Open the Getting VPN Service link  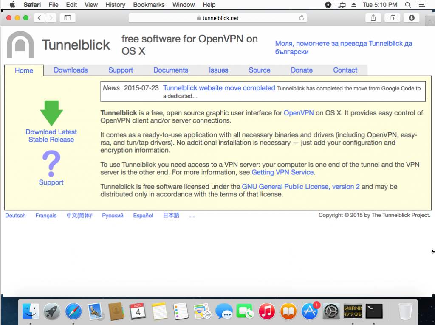pos(282,172)
